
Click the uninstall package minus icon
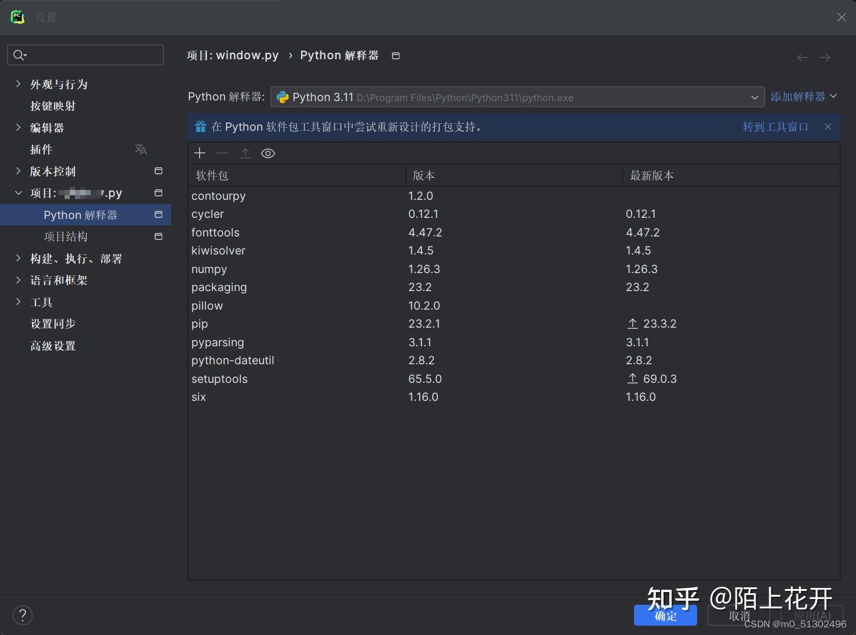222,153
